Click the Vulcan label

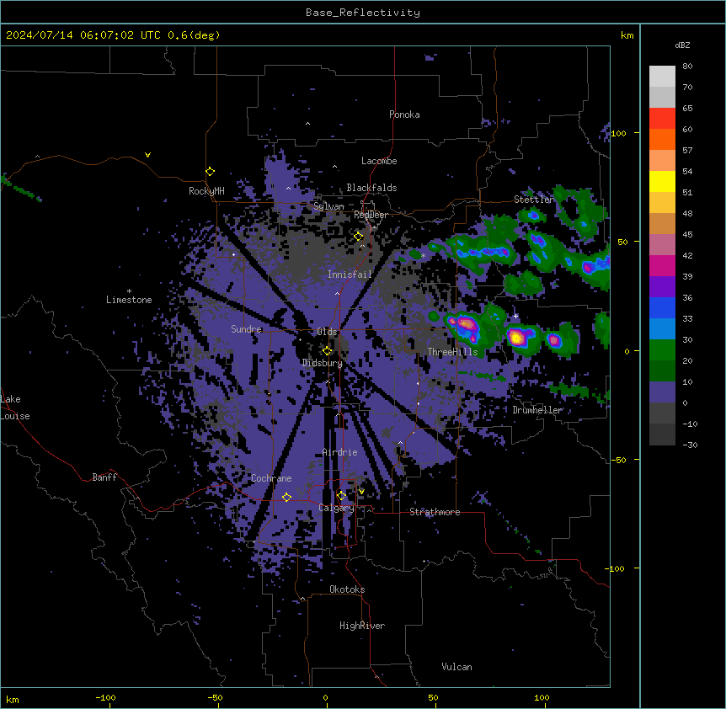tap(456, 667)
